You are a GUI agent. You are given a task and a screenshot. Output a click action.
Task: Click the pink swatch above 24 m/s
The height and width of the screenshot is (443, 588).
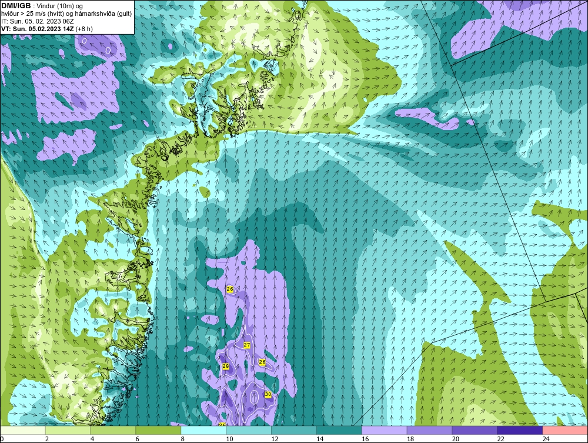coord(565,430)
